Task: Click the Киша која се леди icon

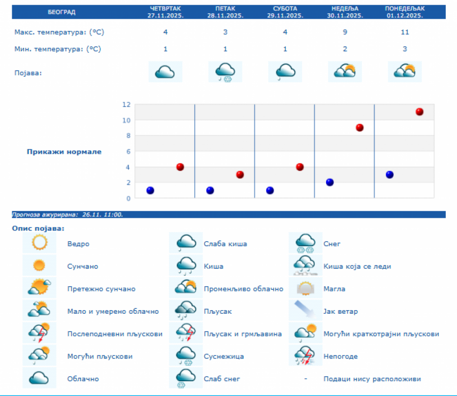Action: [306, 266]
